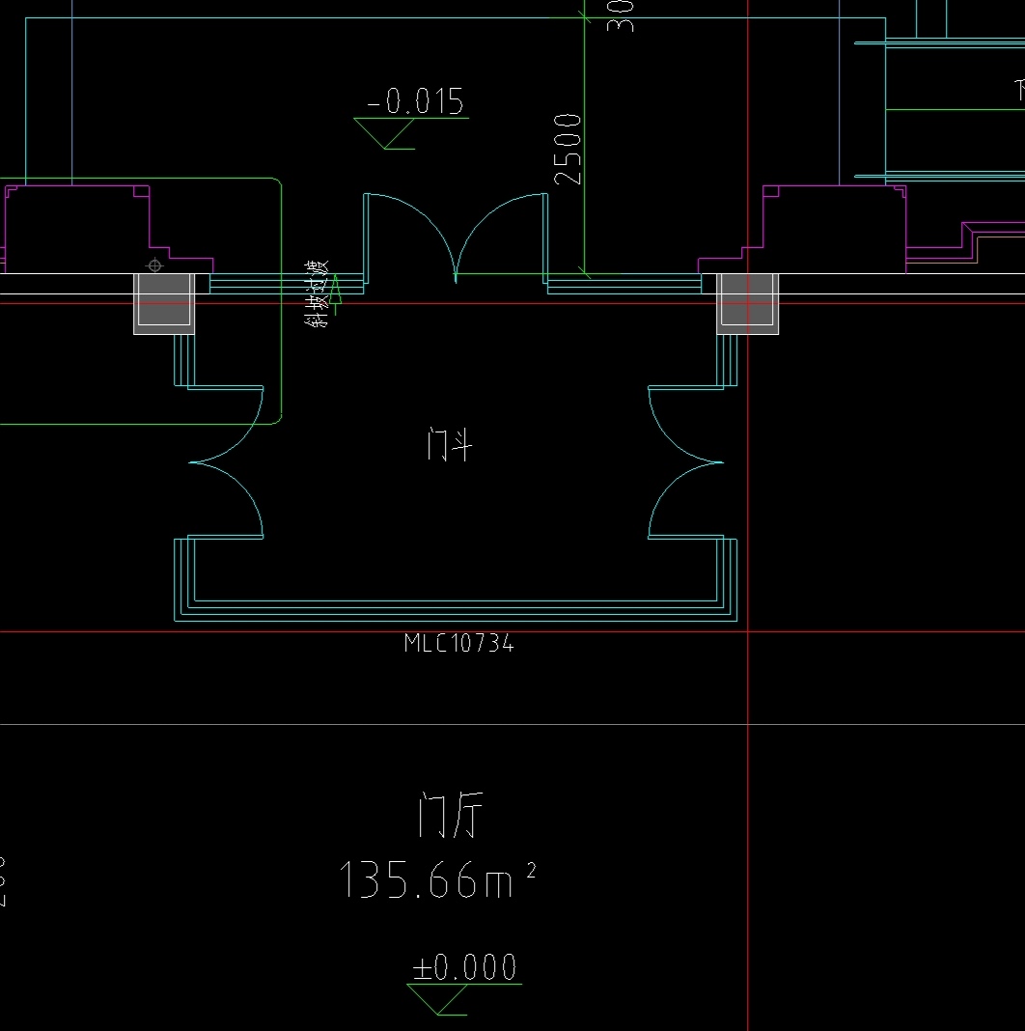
Task: Click the 135.66m² area annotation
Action: pyautogui.click(x=438, y=879)
